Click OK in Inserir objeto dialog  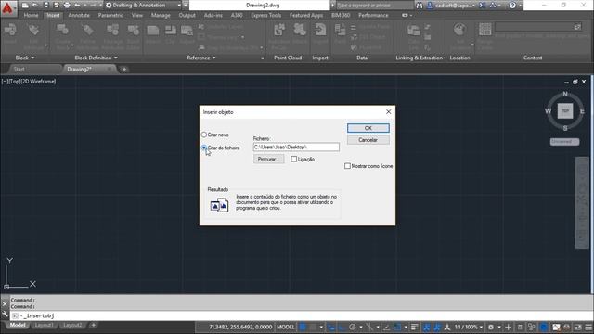[368, 128]
